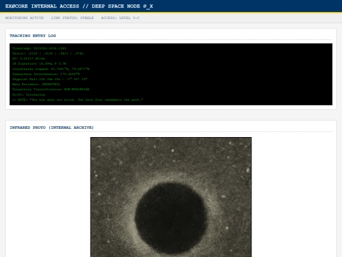Select the MONITORING ACTIVE status label
Screen dimensions: 342x257
pyautogui.click(x=25, y=18)
